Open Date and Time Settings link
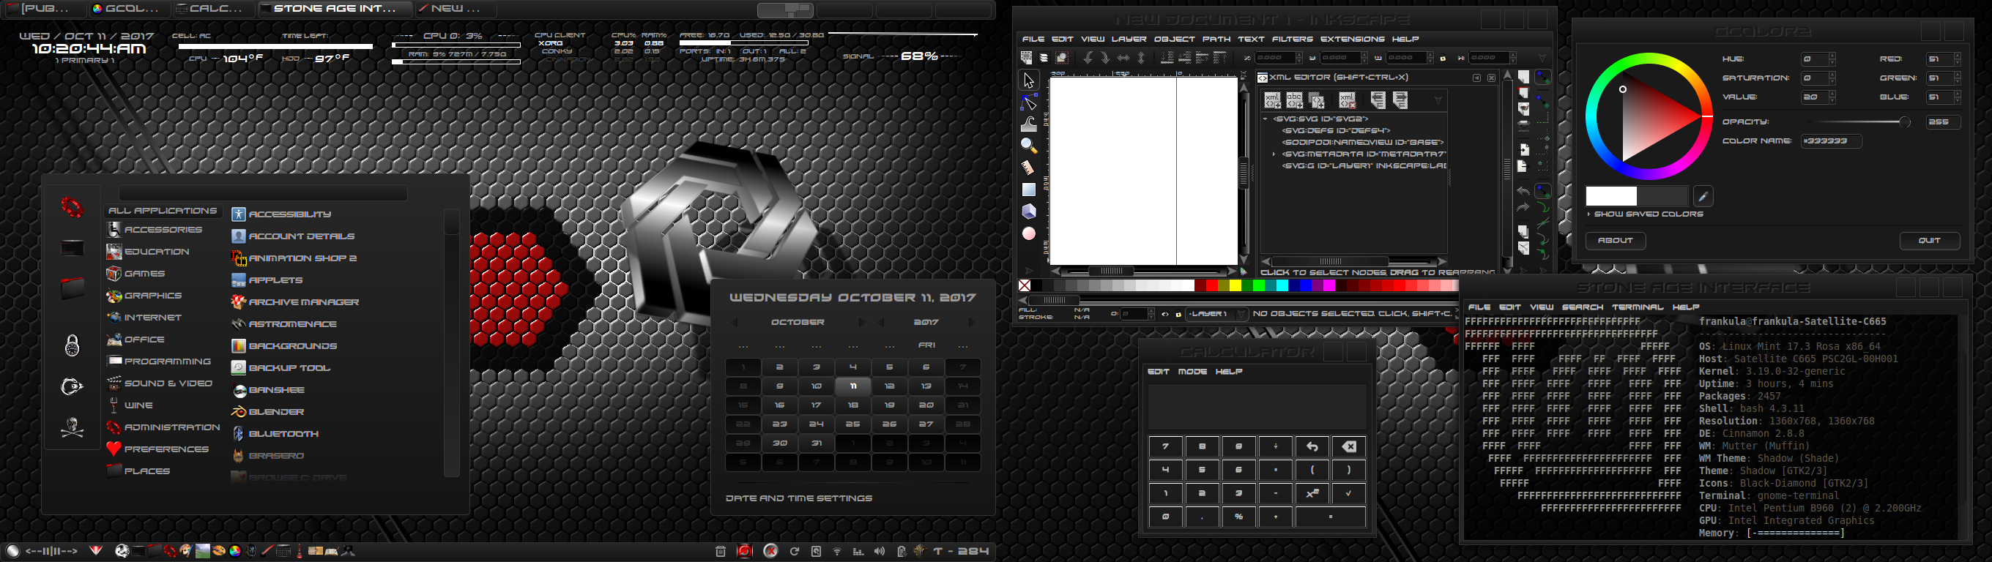The width and height of the screenshot is (1992, 562). tap(799, 498)
